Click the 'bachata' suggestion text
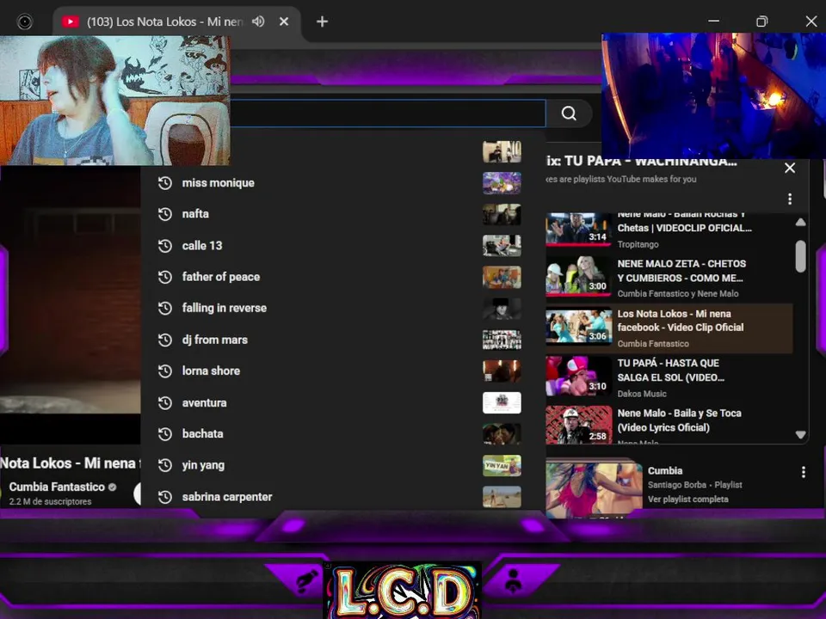Viewport: 826px width, 619px height. click(203, 433)
